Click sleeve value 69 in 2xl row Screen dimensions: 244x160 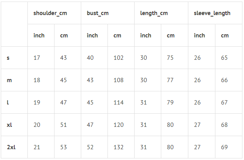[x=224, y=147]
